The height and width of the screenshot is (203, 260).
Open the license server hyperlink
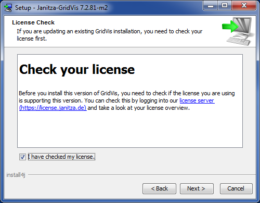point(197,100)
